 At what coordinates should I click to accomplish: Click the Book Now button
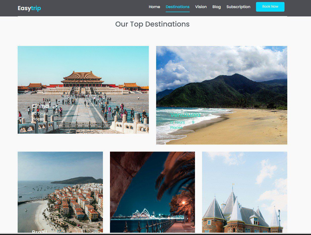pyautogui.click(x=270, y=7)
